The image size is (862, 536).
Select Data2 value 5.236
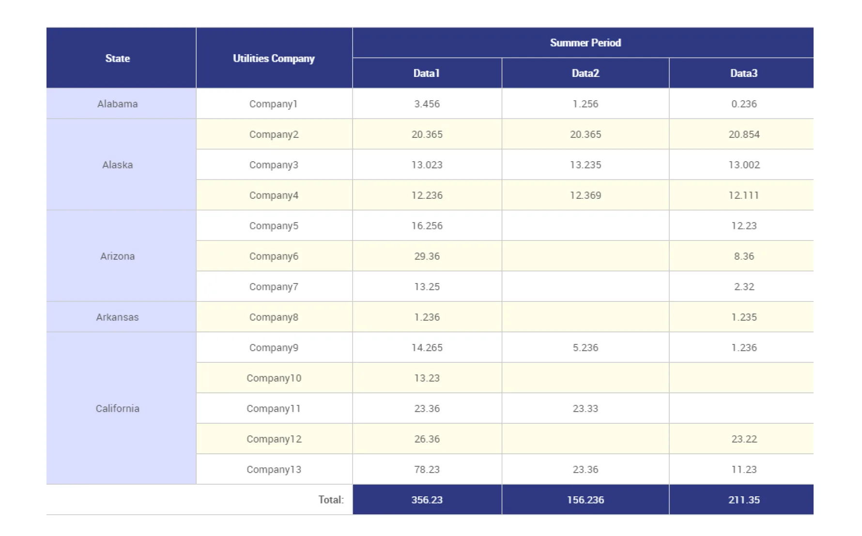pos(585,347)
